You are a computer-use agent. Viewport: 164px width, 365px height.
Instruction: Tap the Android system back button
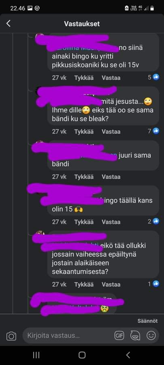coord(128,355)
